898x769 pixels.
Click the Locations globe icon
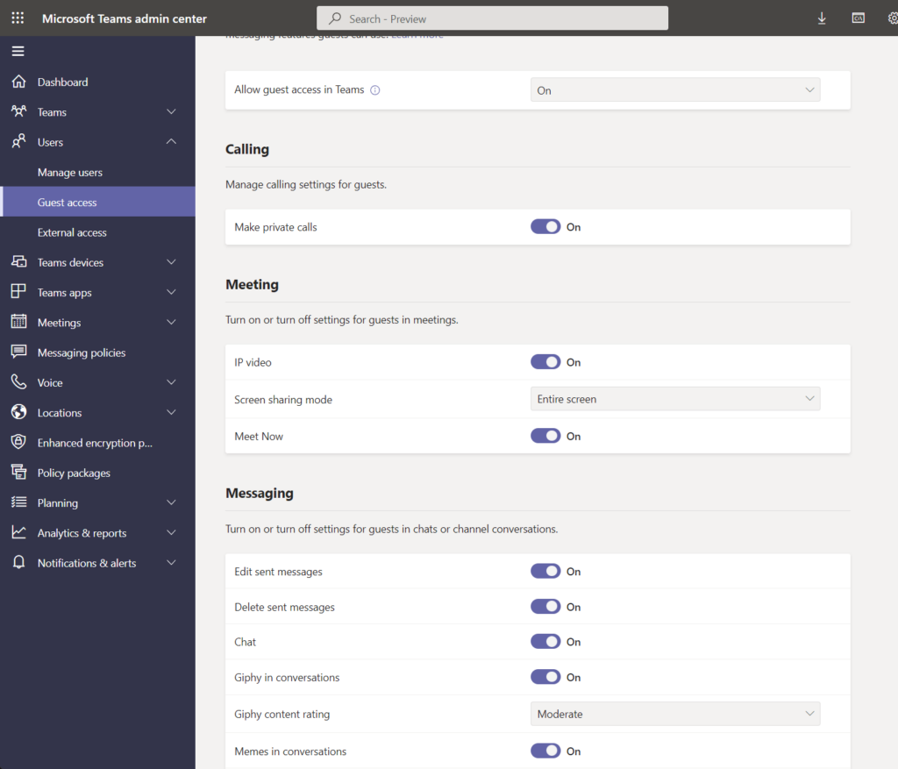19,412
